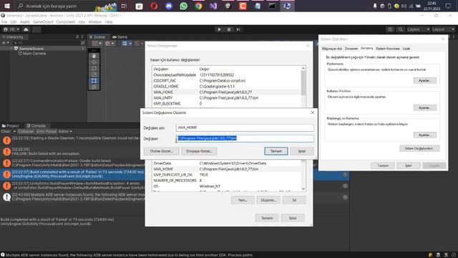Open Unity cloud services icon
The height and width of the screenshot is (258, 458).
coord(26,29)
